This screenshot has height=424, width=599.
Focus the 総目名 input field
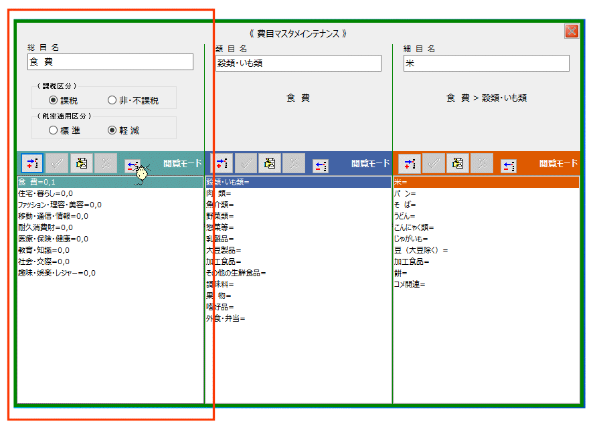(x=110, y=62)
